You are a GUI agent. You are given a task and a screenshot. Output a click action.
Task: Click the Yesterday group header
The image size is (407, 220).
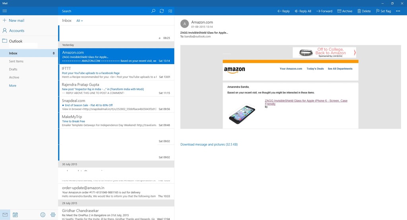(116, 45)
